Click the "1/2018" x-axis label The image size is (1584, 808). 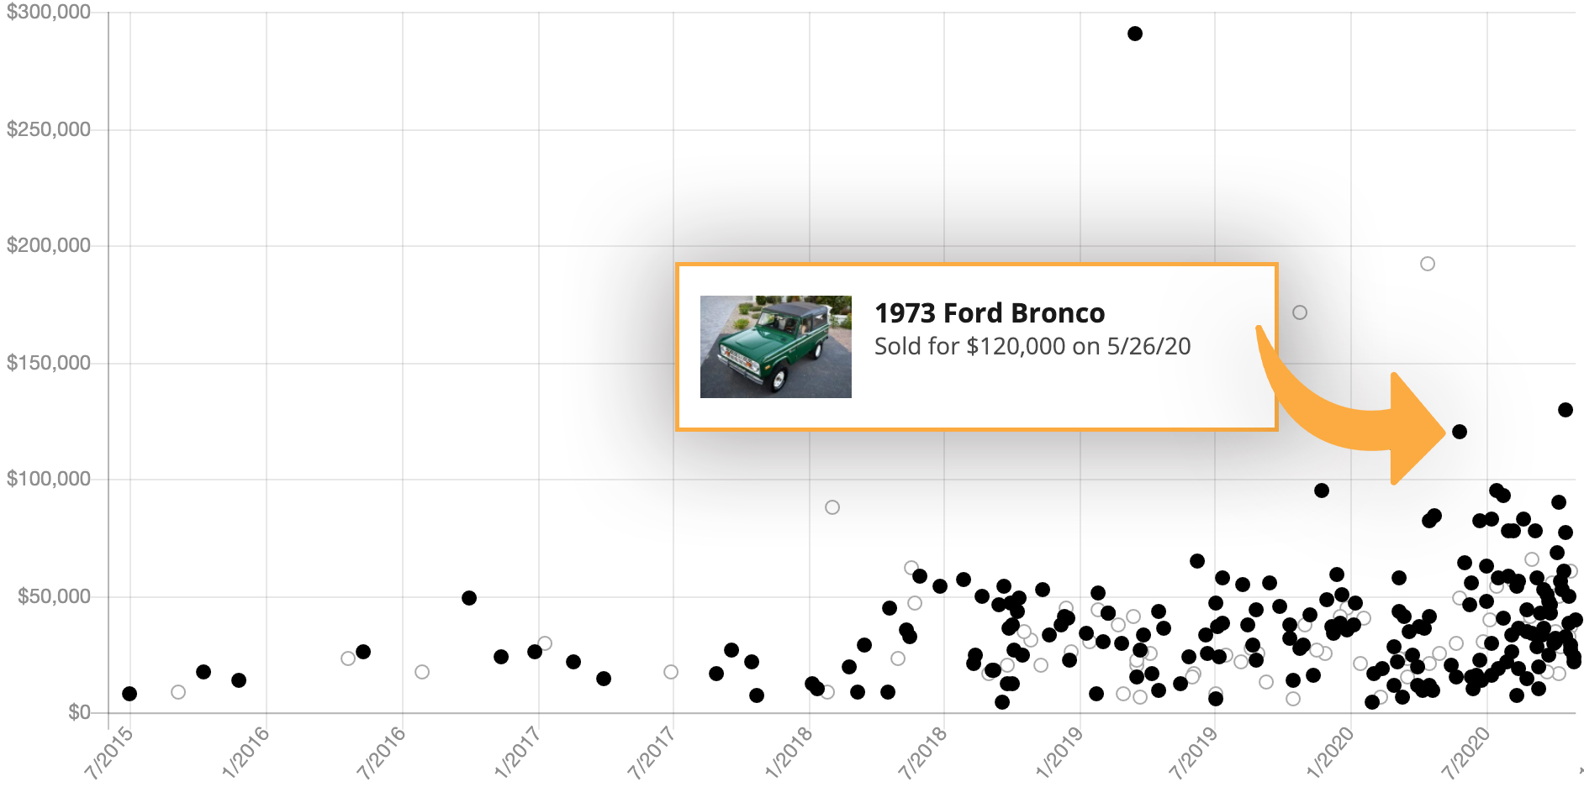click(x=789, y=751)
